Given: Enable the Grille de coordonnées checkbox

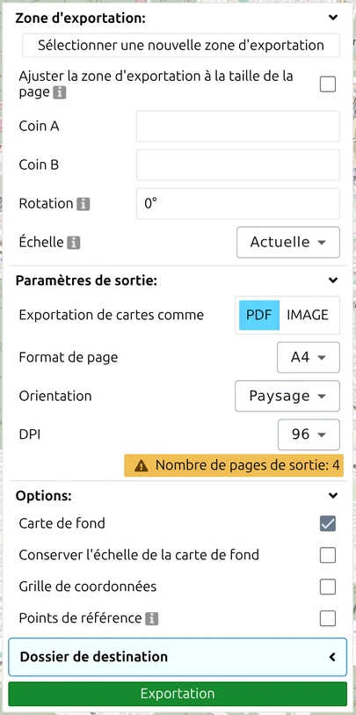Looking at the screenshot, I should click(x=328, y=587).
